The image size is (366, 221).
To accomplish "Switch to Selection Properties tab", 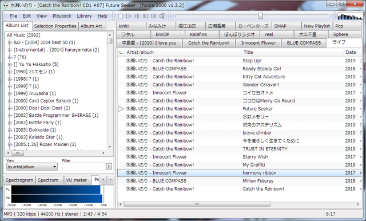I will 55,26.
